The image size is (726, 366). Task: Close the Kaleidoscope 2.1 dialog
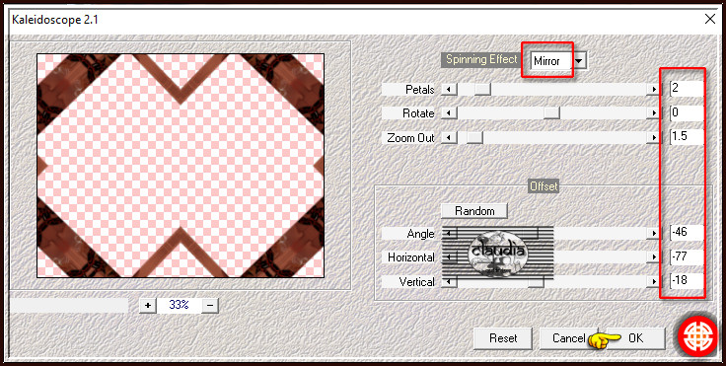tap(709, 19)
